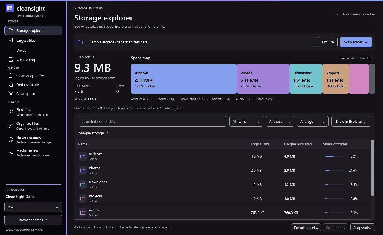
Task: Click the Drives icon in sidebar
Action: (x=11, y=50)
